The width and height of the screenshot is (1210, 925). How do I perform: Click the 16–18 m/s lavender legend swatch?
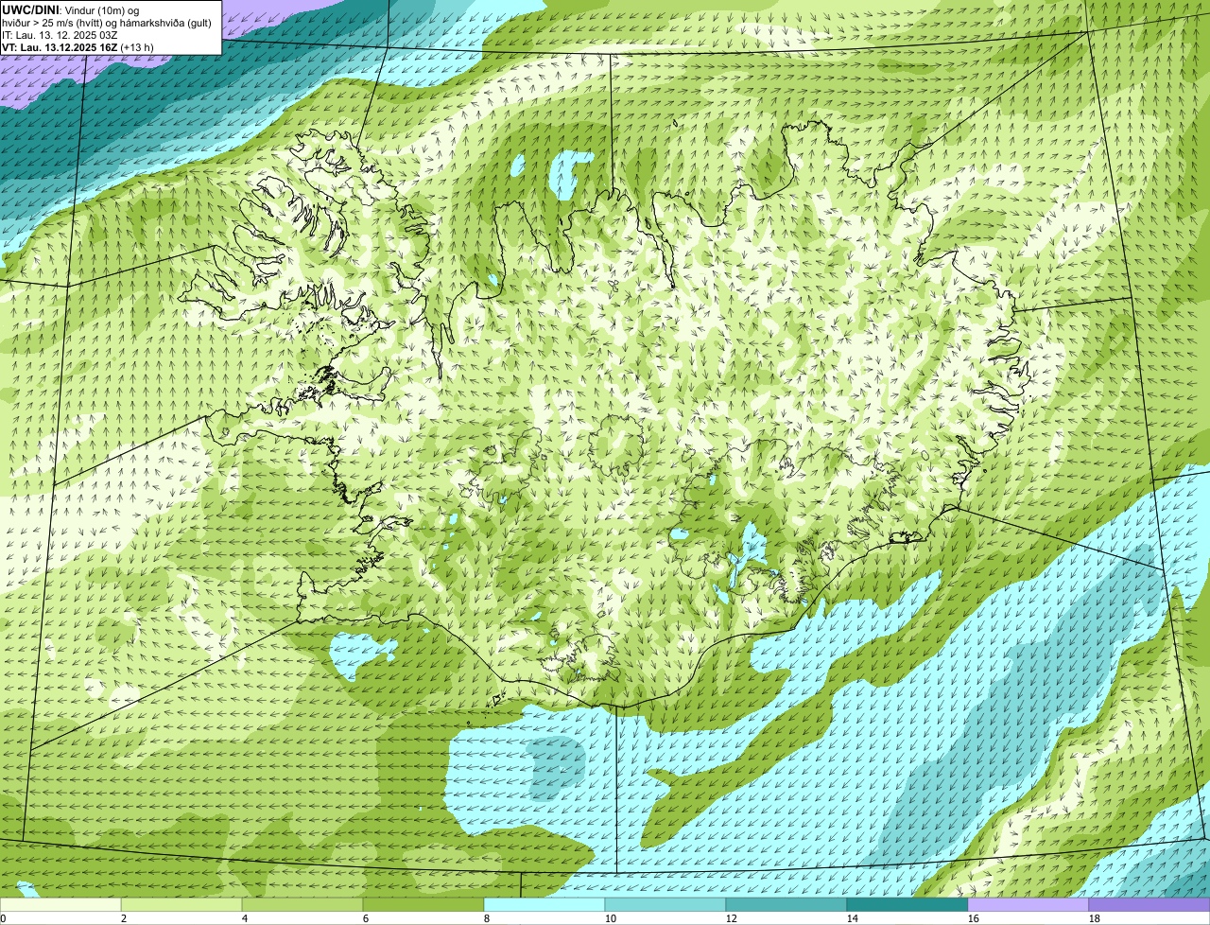tap(1028, 904)
